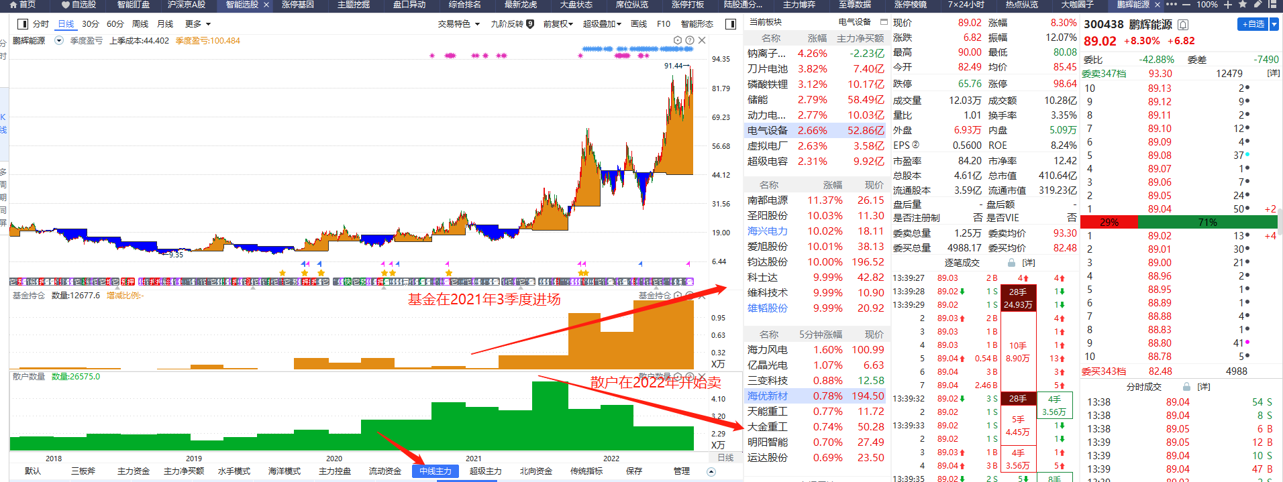Open the 智能盯盘 tab
This screenshot has height=482, width=1283.
pos(134,5)
